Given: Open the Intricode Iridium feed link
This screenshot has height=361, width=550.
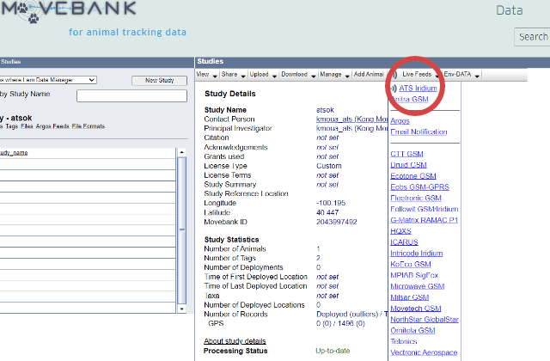Looking at the screenshot, I should coord(416,254).
